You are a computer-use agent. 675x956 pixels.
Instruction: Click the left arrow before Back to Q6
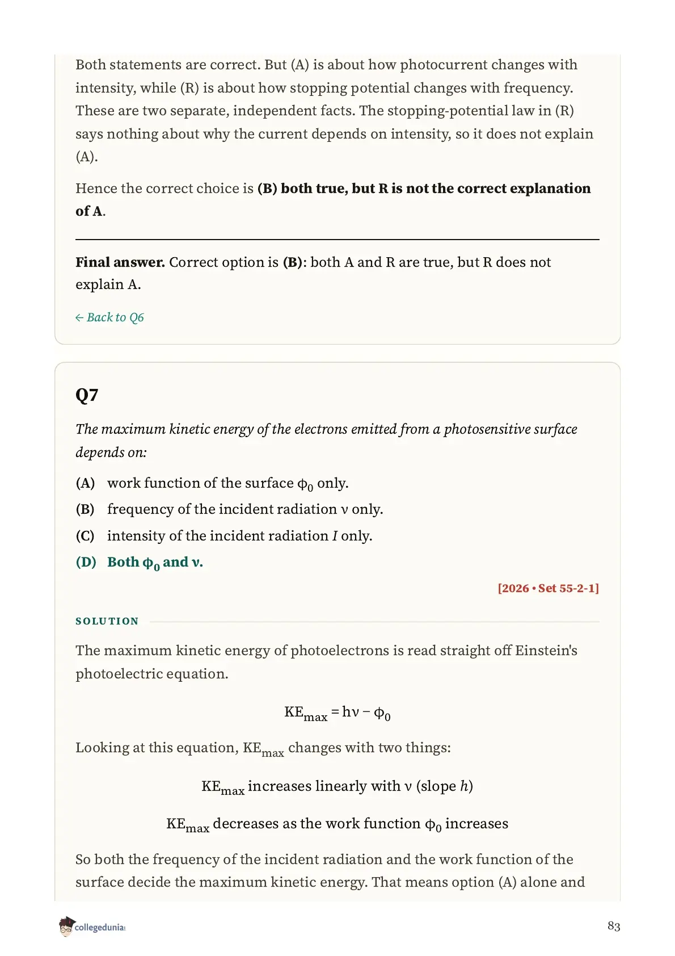point(79,318)
